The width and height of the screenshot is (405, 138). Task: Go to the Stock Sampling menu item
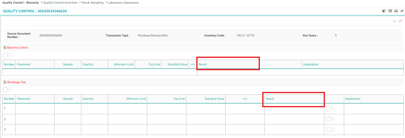92,3
